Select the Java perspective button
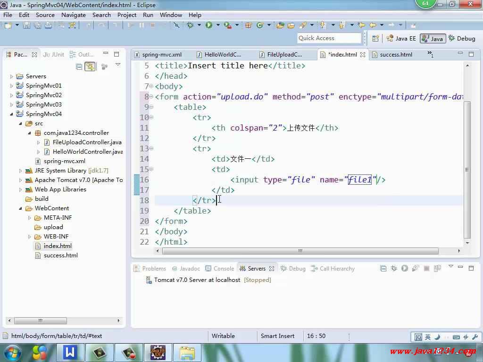This screenshot has height=362, width=483. [x=433, y=39]
